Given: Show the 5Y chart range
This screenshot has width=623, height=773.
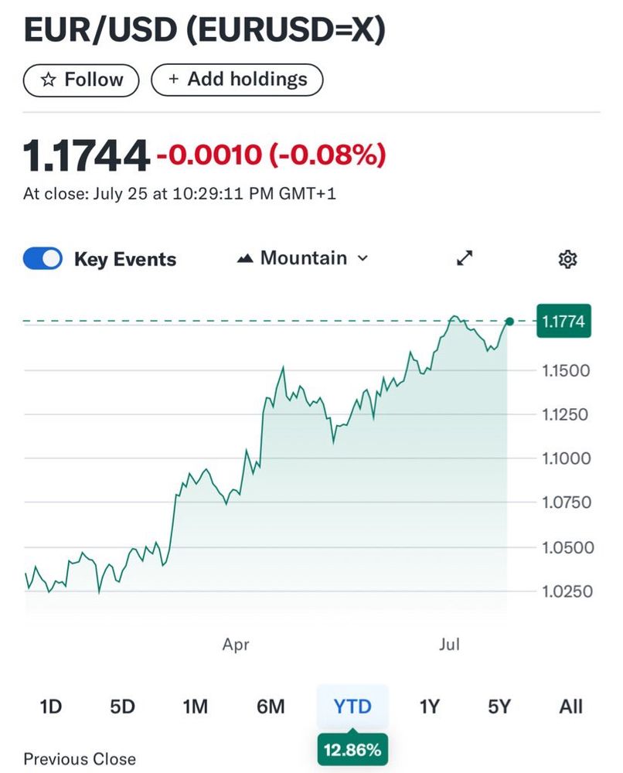Looking at the screenshot, I should (499, 707).
